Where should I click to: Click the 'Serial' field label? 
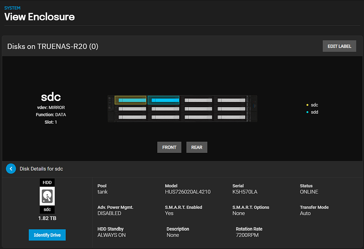pyautogui.click(x=238, y=186)
